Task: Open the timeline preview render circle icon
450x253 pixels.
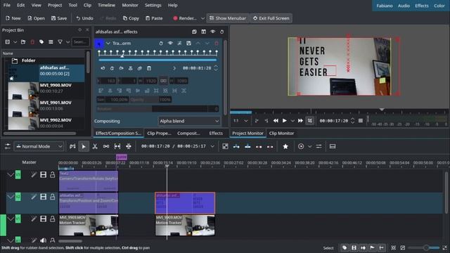Action: point(301,146)
